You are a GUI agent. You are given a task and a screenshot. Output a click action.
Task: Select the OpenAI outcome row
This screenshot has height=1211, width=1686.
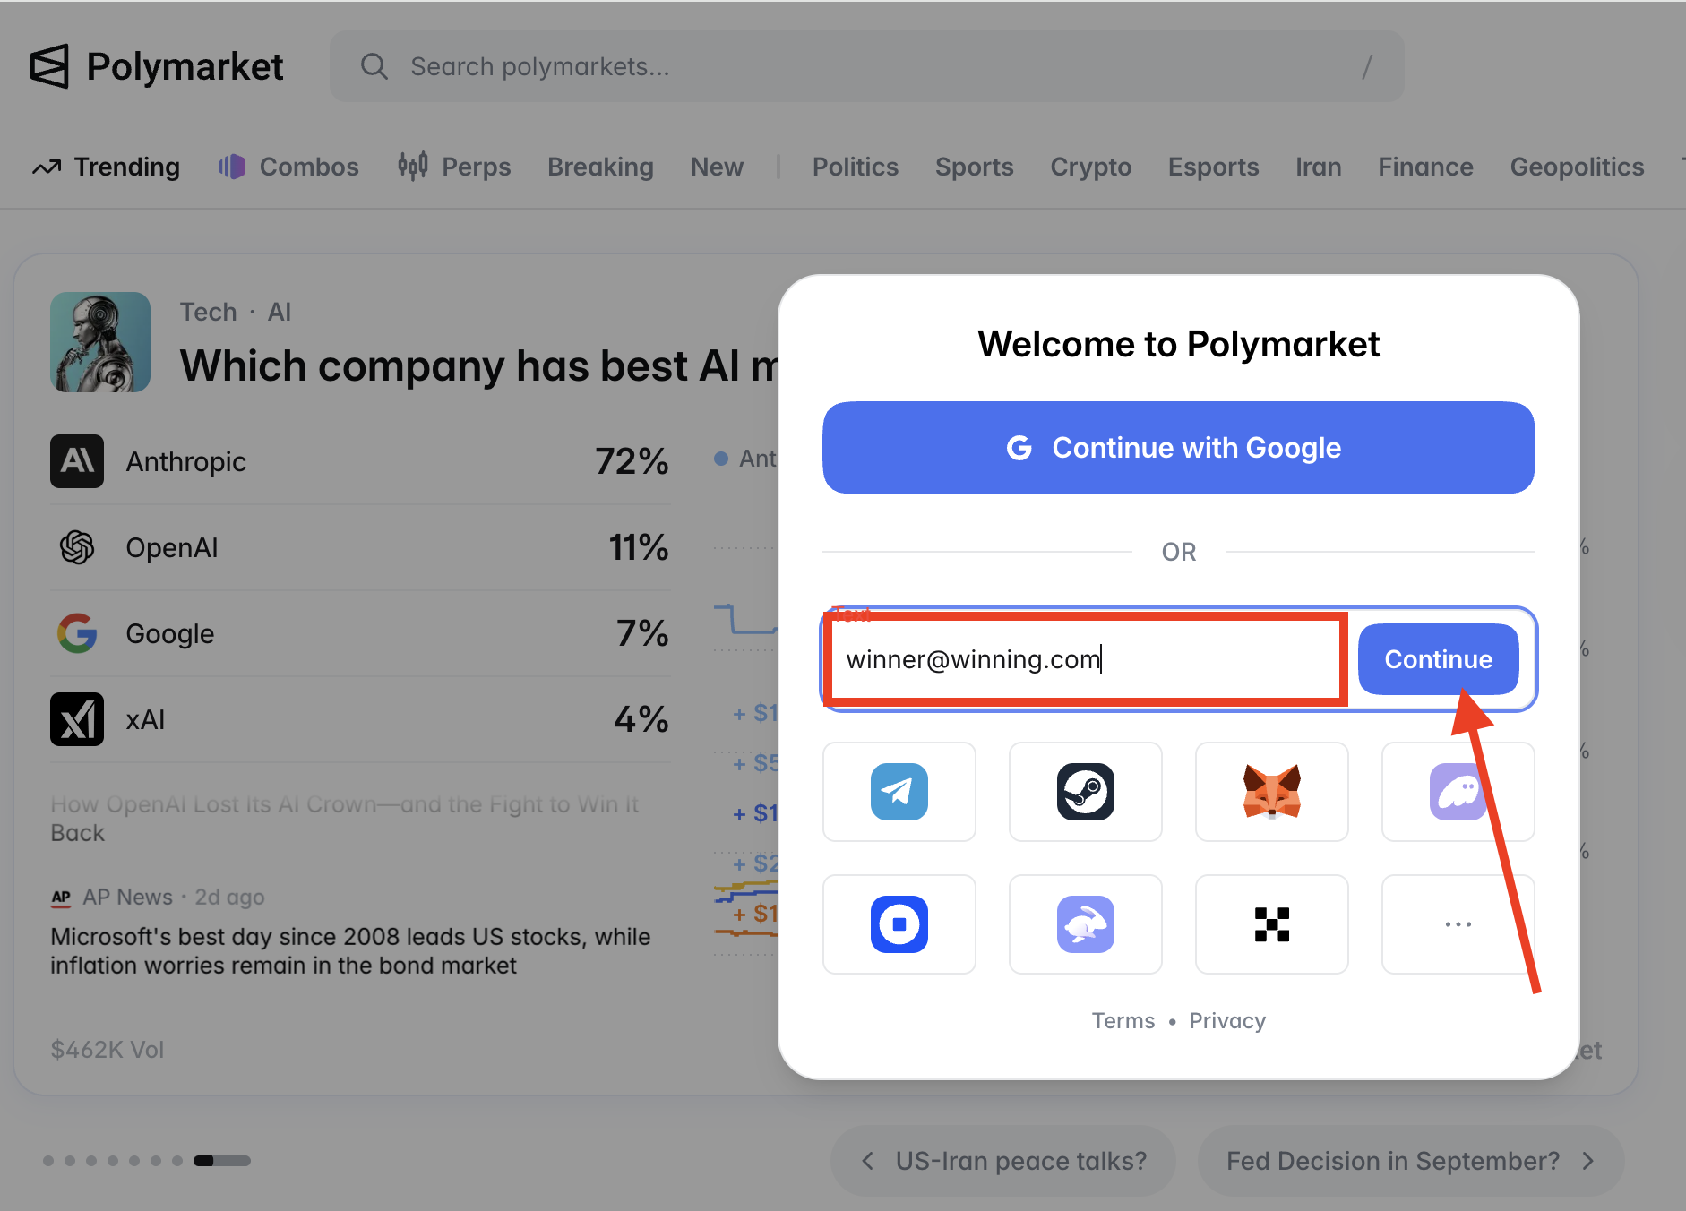[360, 547]
